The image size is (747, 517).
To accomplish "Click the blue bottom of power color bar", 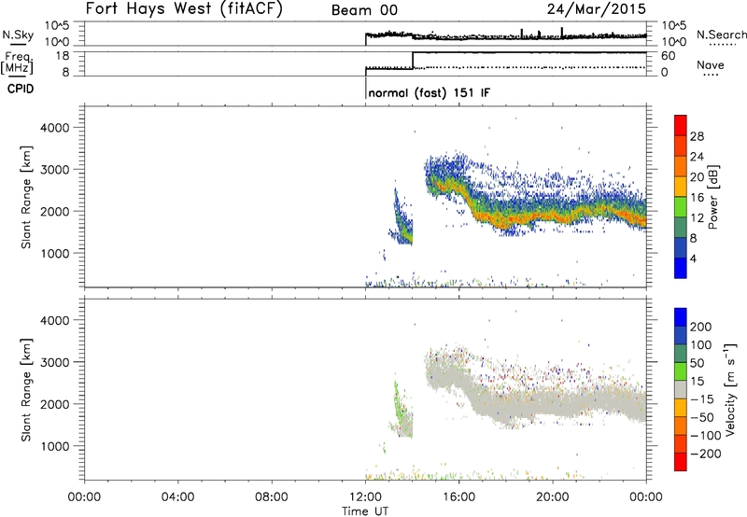I will click(x=681, y=268).
